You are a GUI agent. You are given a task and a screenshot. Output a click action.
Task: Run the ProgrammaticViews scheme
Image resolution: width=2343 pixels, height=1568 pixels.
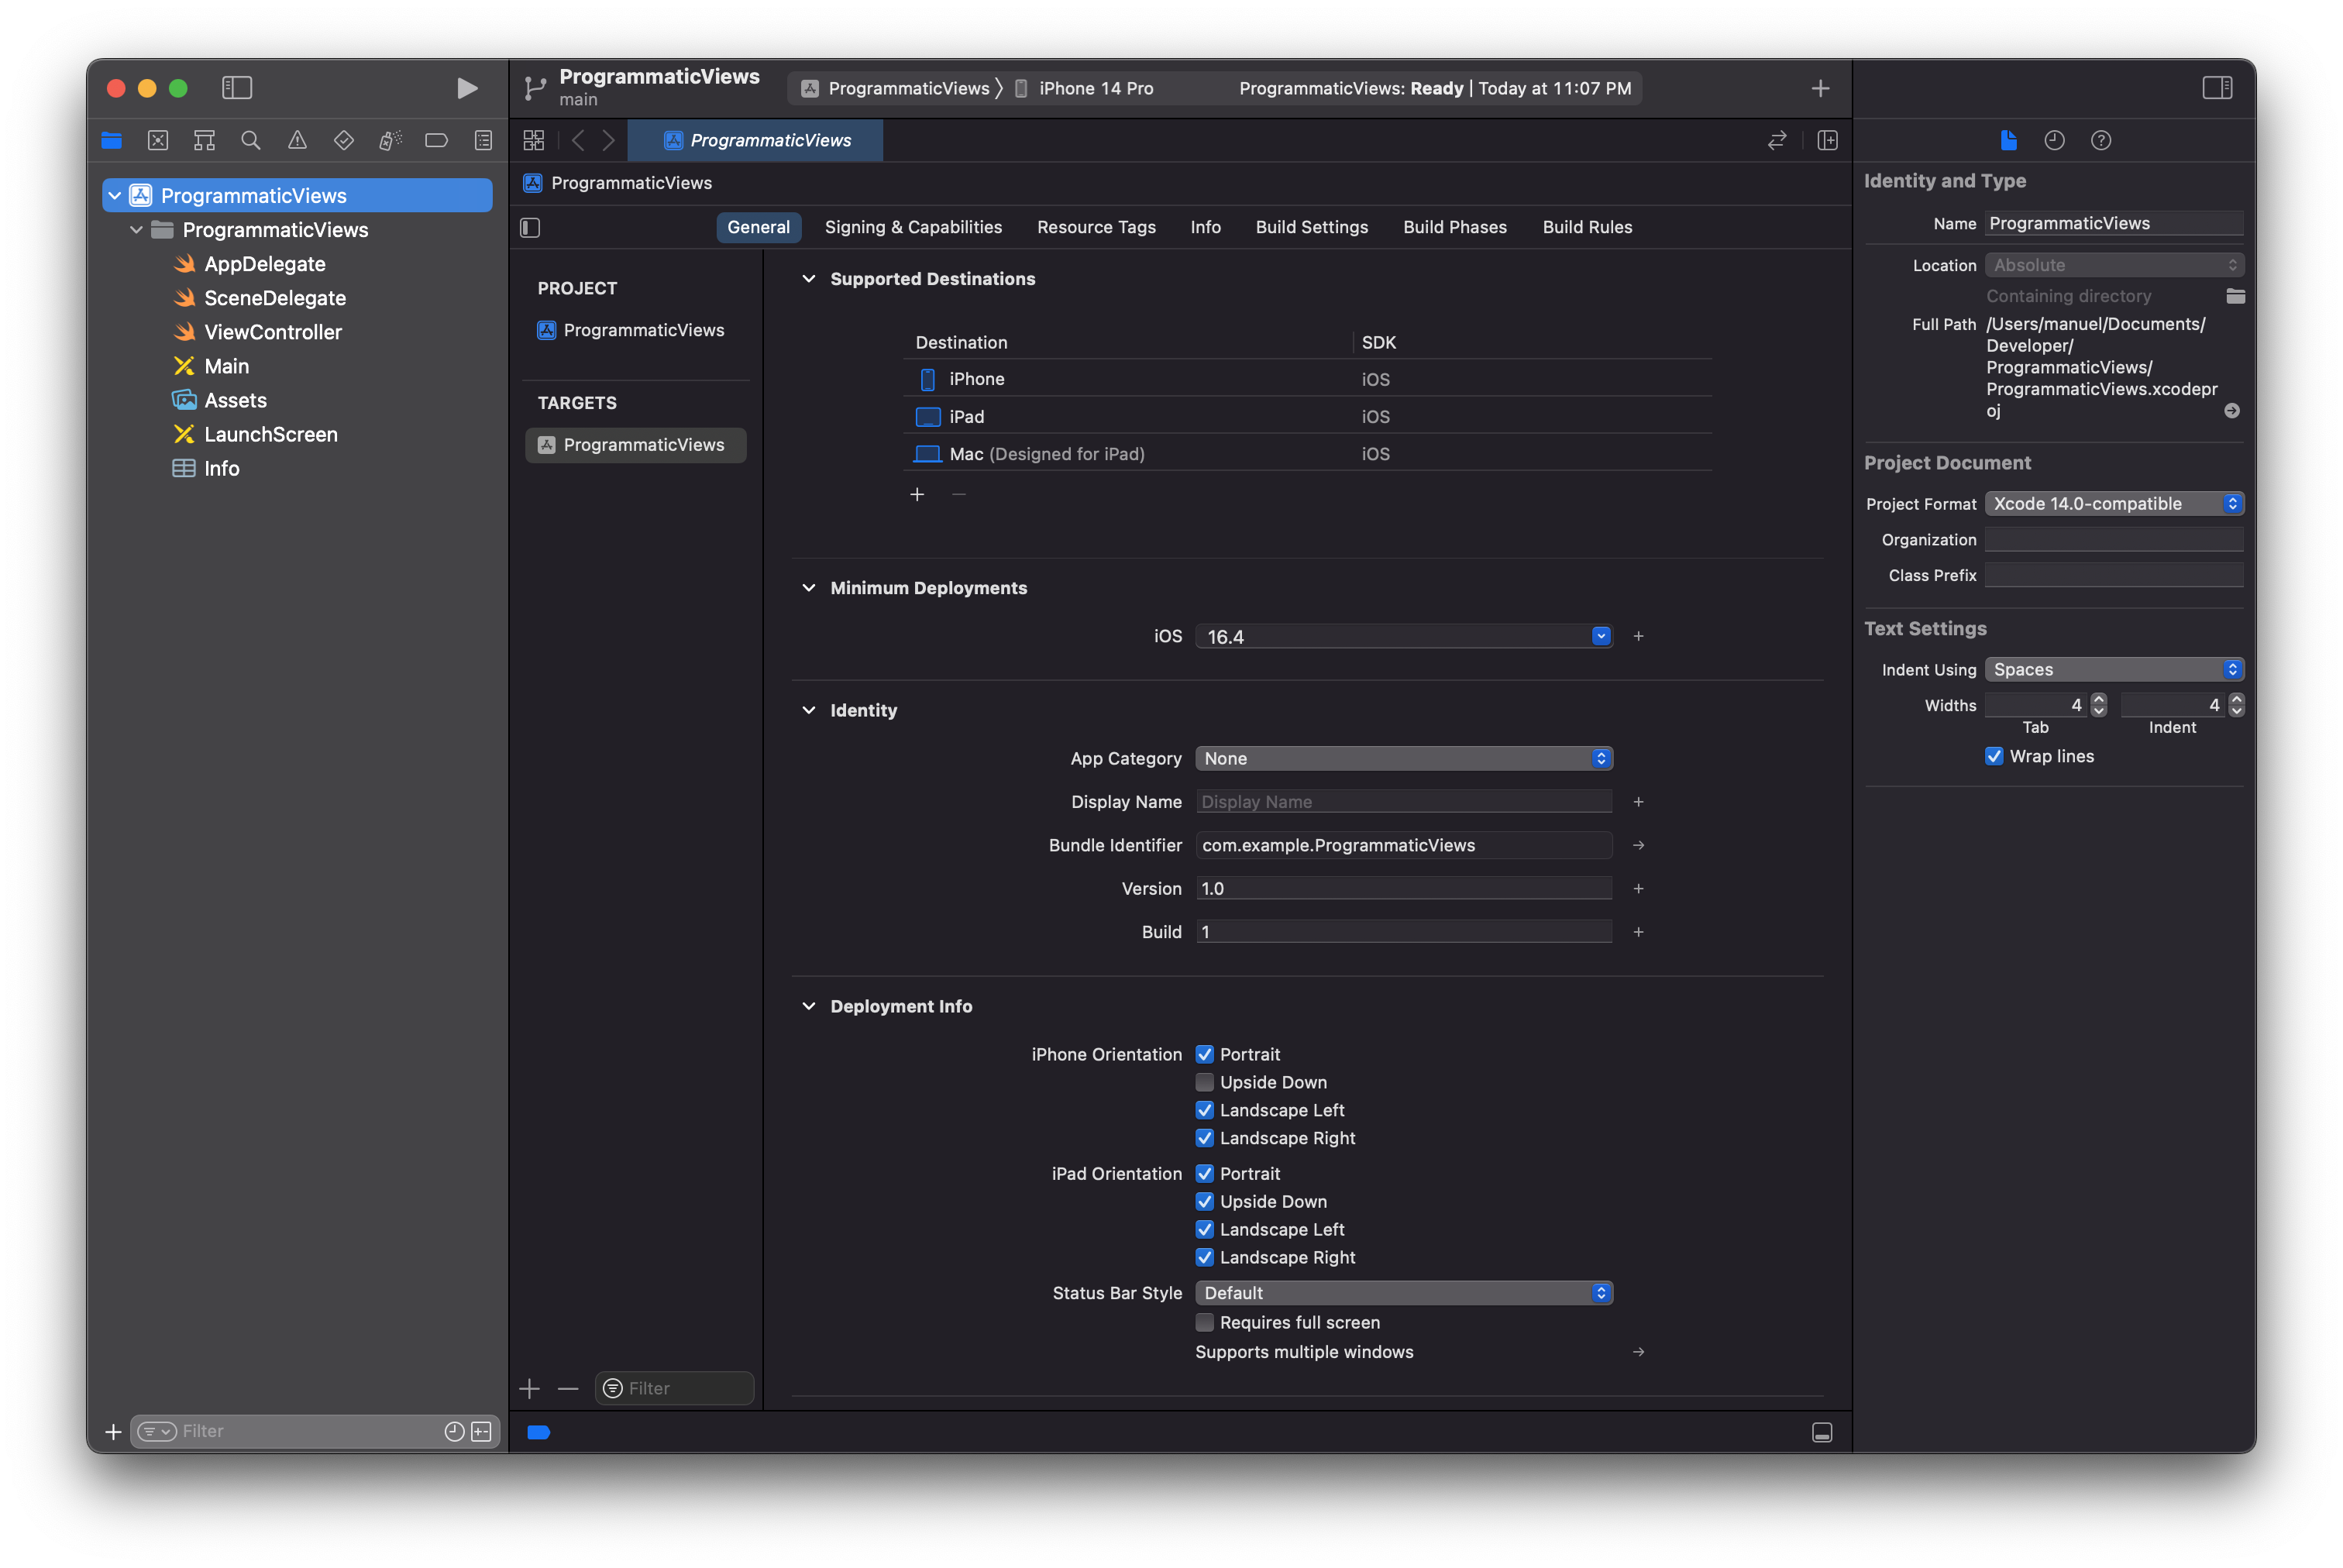[x=466, y=88]
